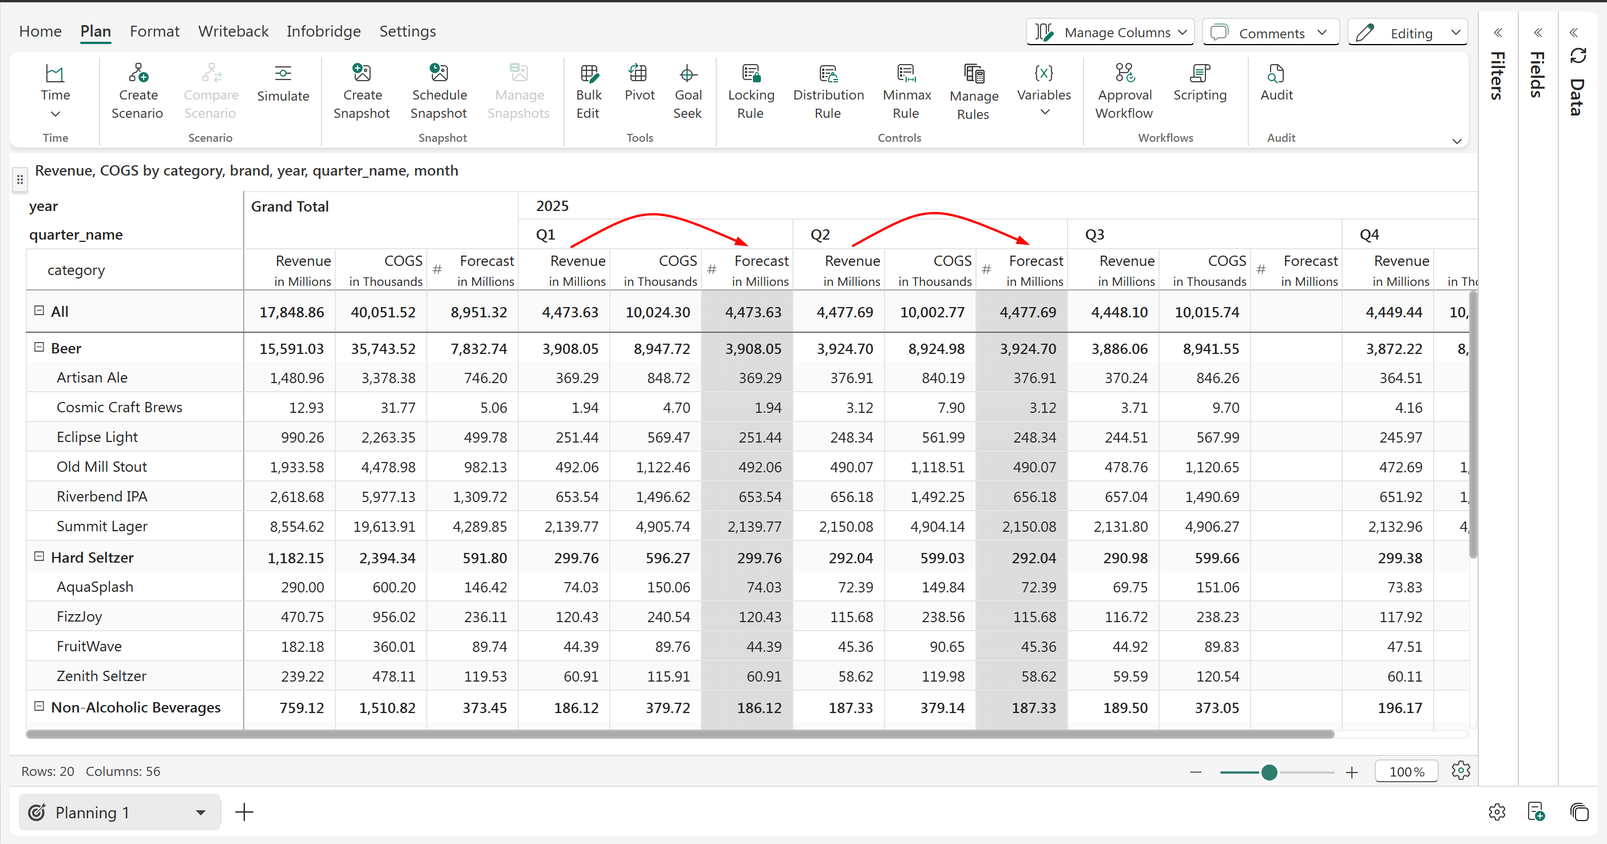Viewport: 1607px width, 844px height.
Task: Open the Bulk Edit tool
Action: (x=588, y=74)
